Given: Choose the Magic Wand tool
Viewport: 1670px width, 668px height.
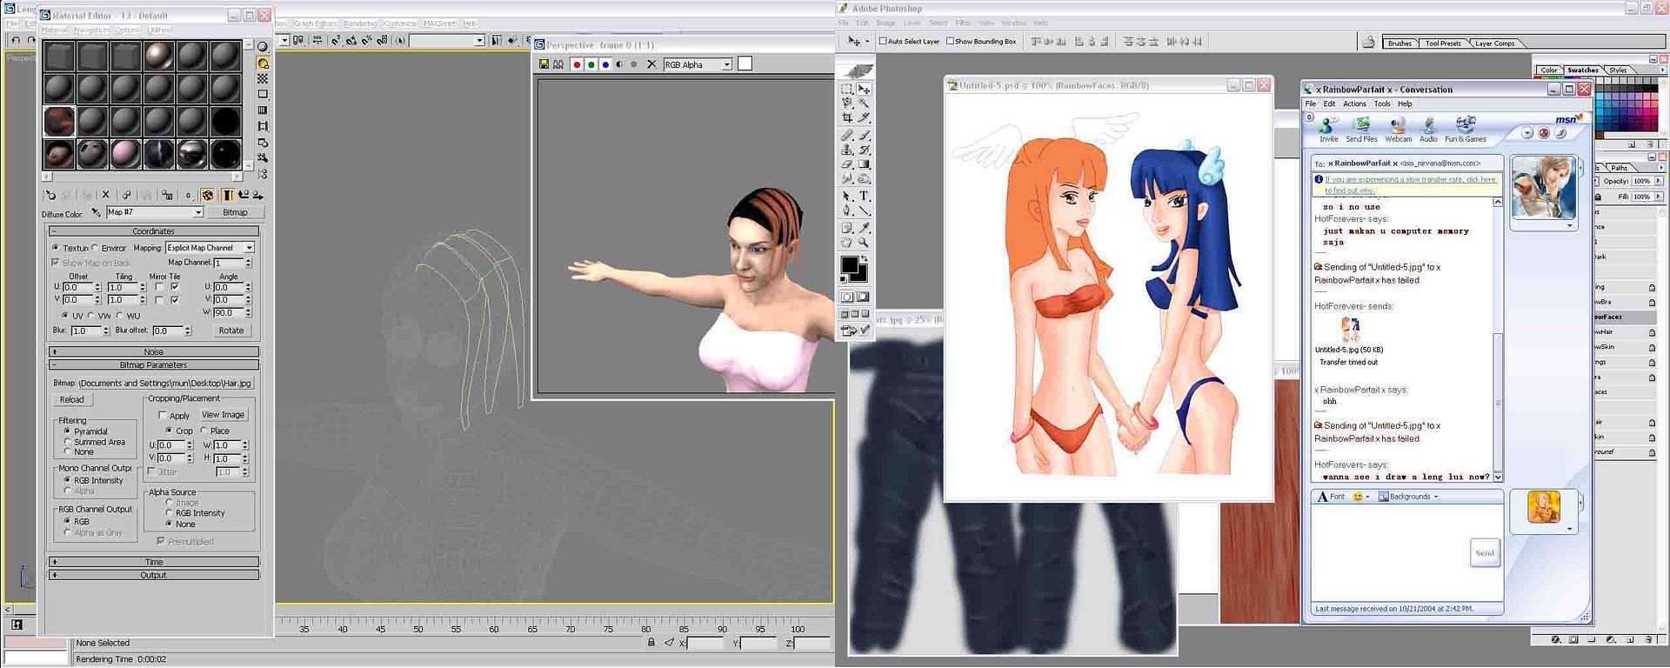Looking at the screenshot, I should 864,104.
